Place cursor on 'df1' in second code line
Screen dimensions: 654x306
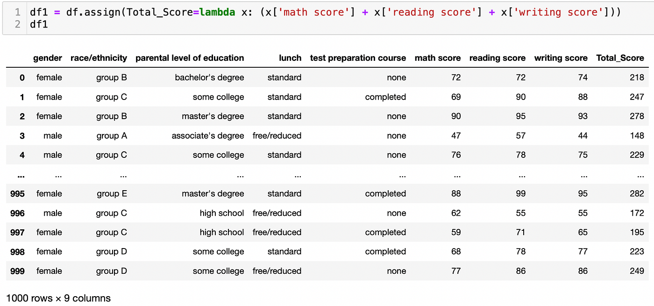39,24
